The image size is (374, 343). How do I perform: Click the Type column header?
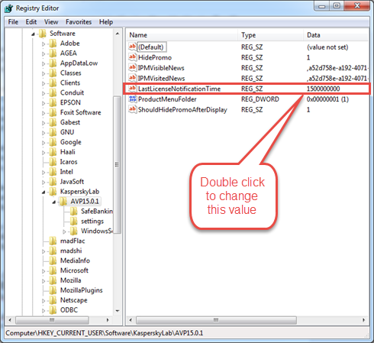(271, 35)
